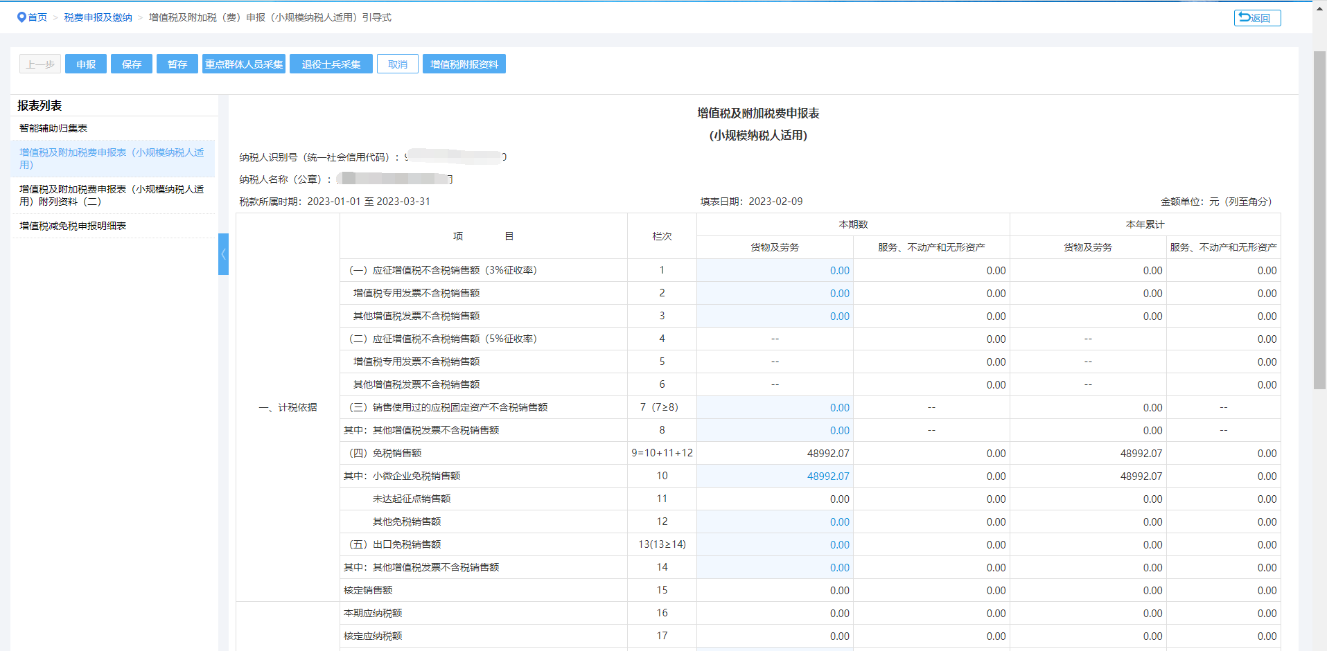Edit row 1 货物及劳务 current period field
Screen dimensions: 1327x651
click(775, 271)
